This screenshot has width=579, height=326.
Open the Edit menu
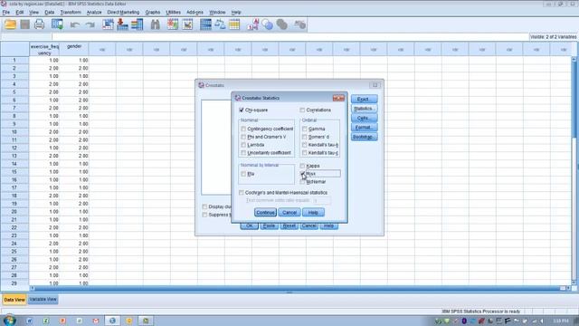pos(20,12)
